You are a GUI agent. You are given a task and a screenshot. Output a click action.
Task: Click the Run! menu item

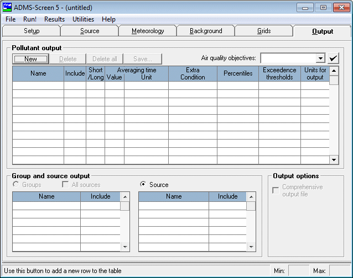(30, 19)
